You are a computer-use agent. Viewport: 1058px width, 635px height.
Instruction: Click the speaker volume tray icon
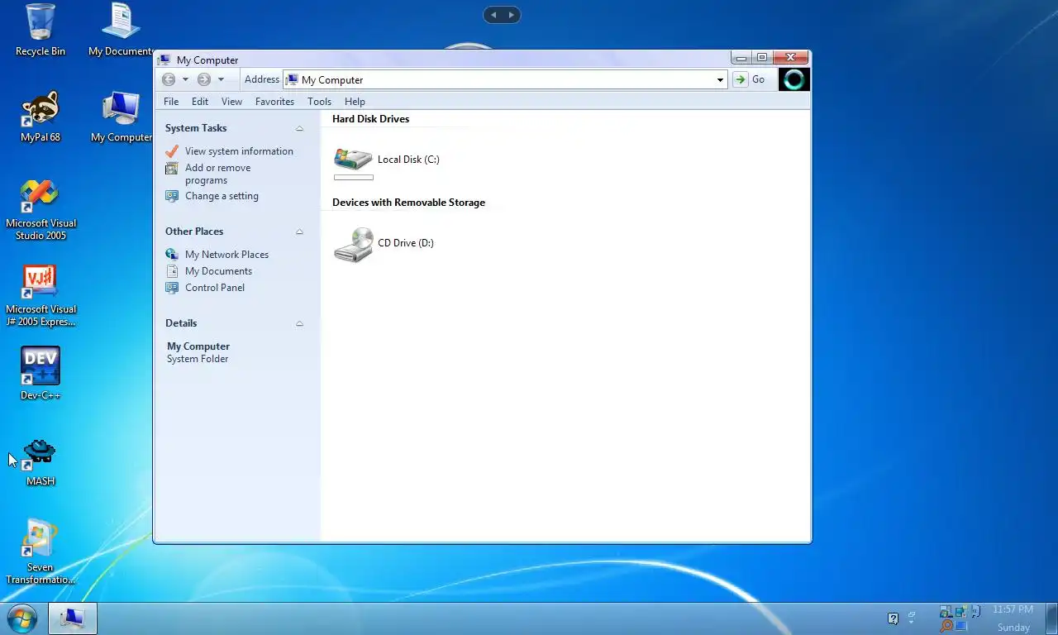pyautogui.click(x=975, y=611)
